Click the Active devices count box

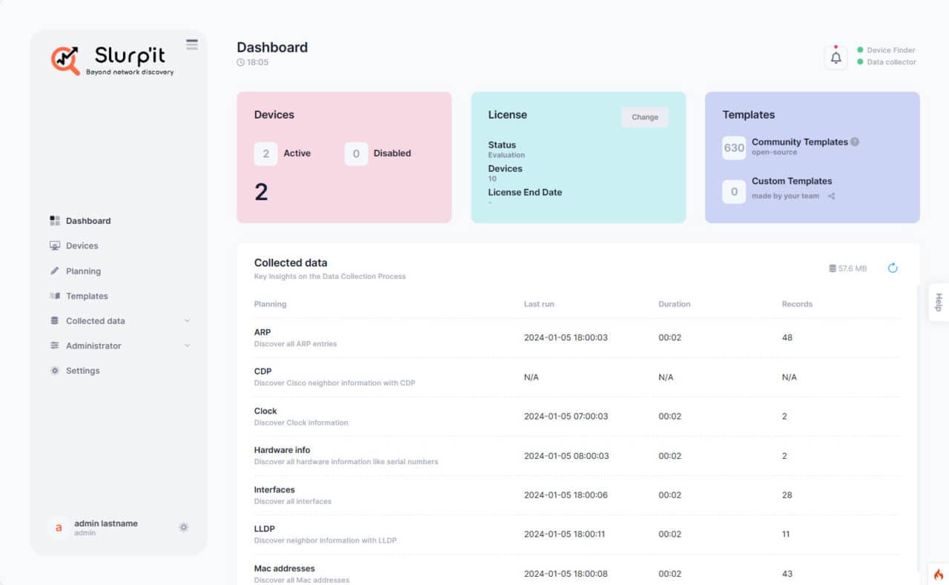pos(265,153)
